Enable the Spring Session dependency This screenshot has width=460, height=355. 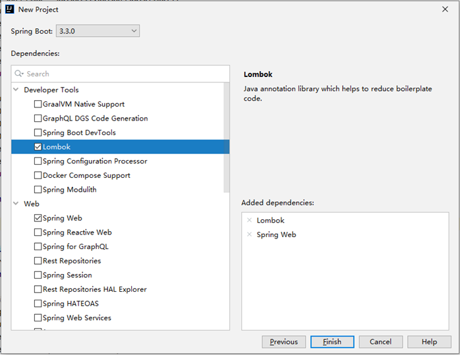pos(38,275)
